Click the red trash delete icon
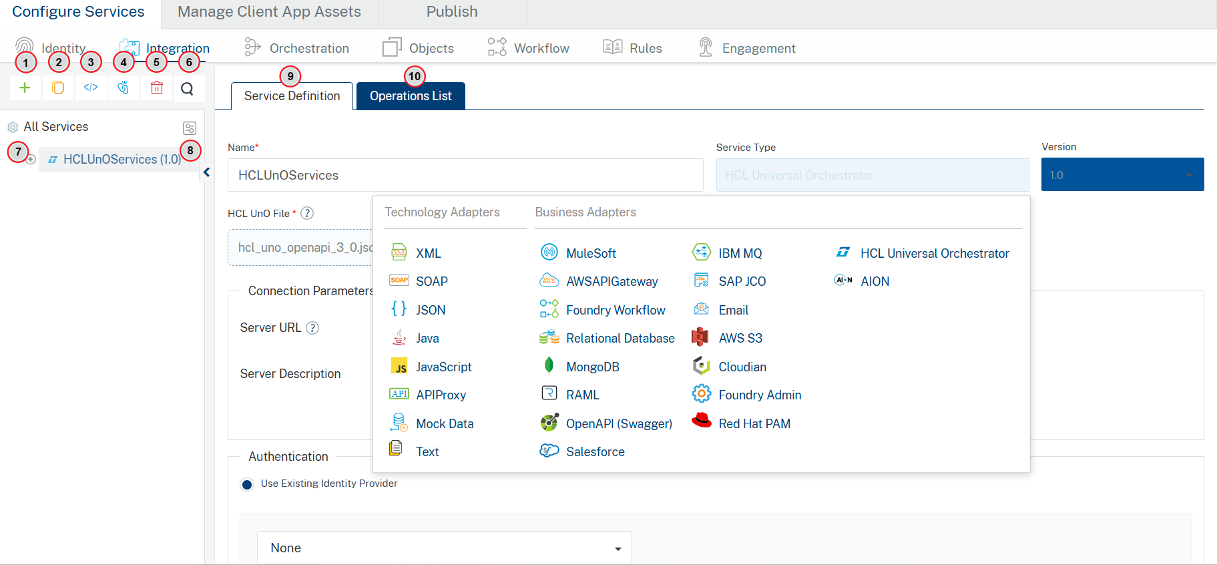 pos(156,88)
